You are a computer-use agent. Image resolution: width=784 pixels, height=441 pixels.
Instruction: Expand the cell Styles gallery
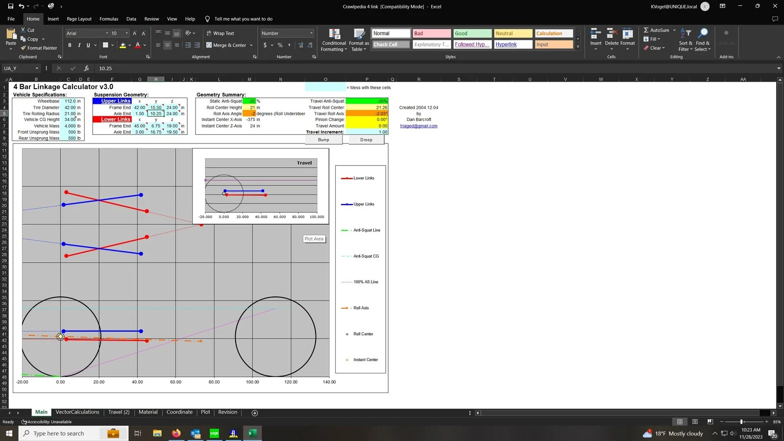(578, 47)
